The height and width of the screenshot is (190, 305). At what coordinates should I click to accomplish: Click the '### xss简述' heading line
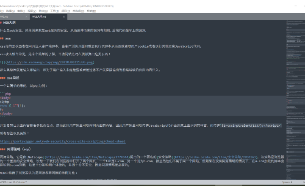tap(10, 78)
